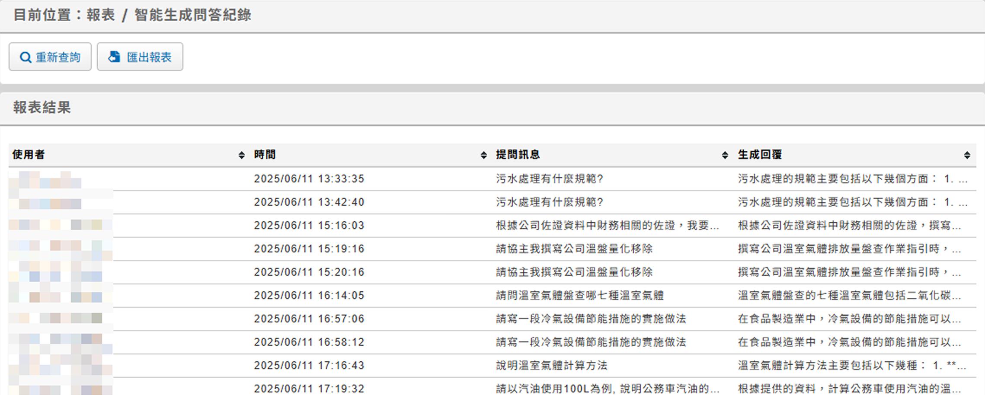Open the 報表 breadcrumb link

101,15
